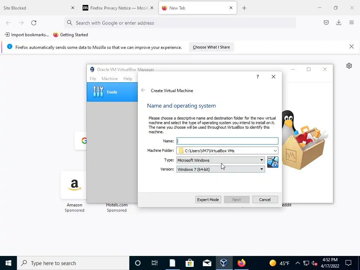This screenshot has width=360, height=270.
Task: Click Firefox back navigation arrow
Action: pos(8,23)
